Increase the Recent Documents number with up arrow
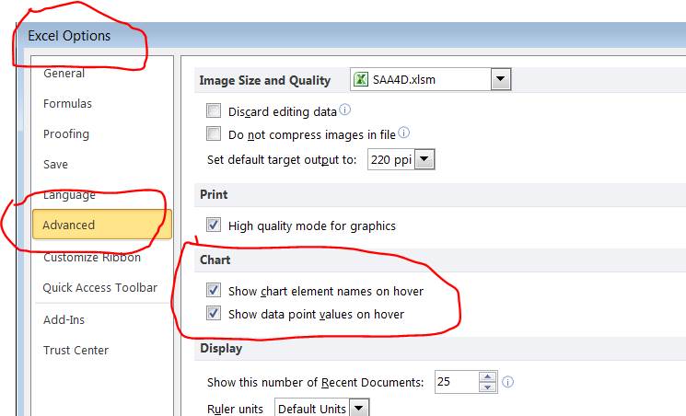The image size is (686, 416). (x=488, y=376)
